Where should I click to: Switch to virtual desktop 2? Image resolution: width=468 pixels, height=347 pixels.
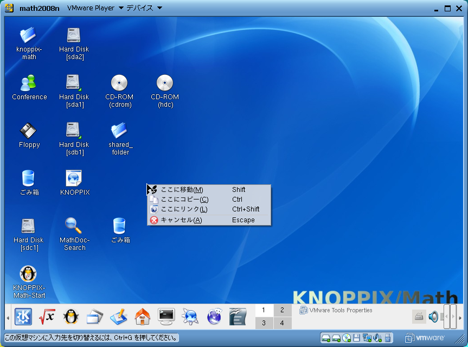coord(282,310)
